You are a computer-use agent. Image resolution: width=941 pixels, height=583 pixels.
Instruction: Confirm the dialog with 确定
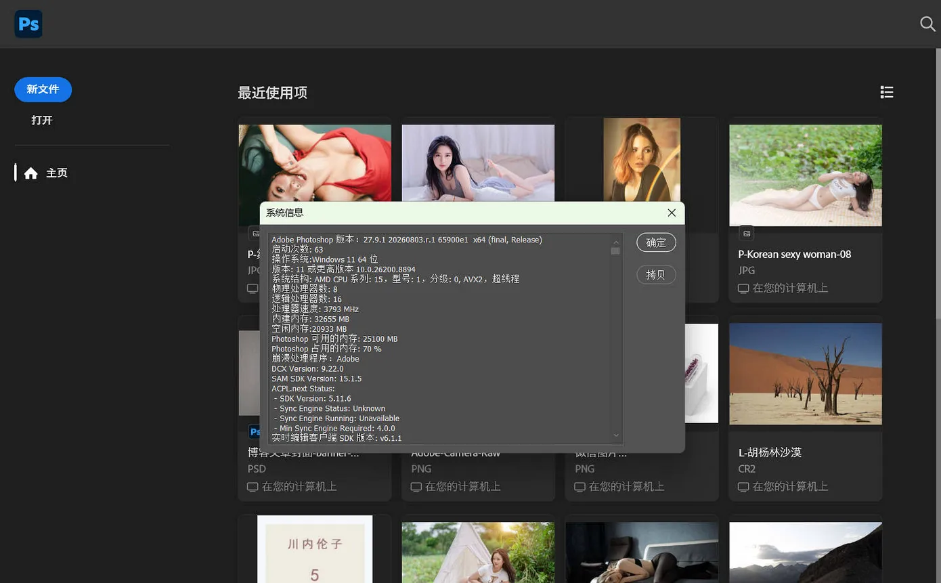pos(656,242)
